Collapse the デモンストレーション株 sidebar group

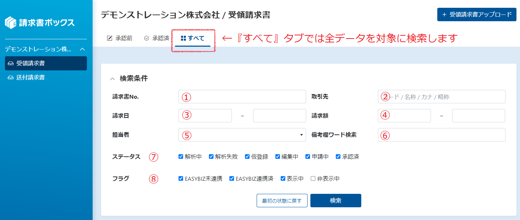[x=82, y=49]
